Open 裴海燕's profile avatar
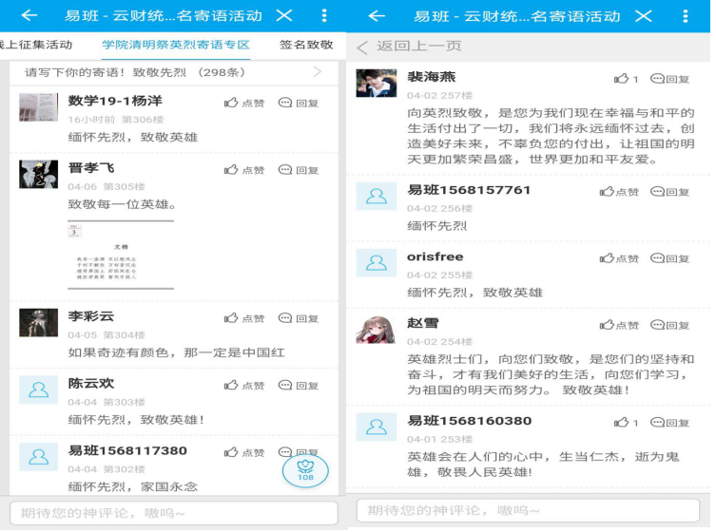Image resolution: width=716 pixels, height=532 pixels. pos(376,84)
